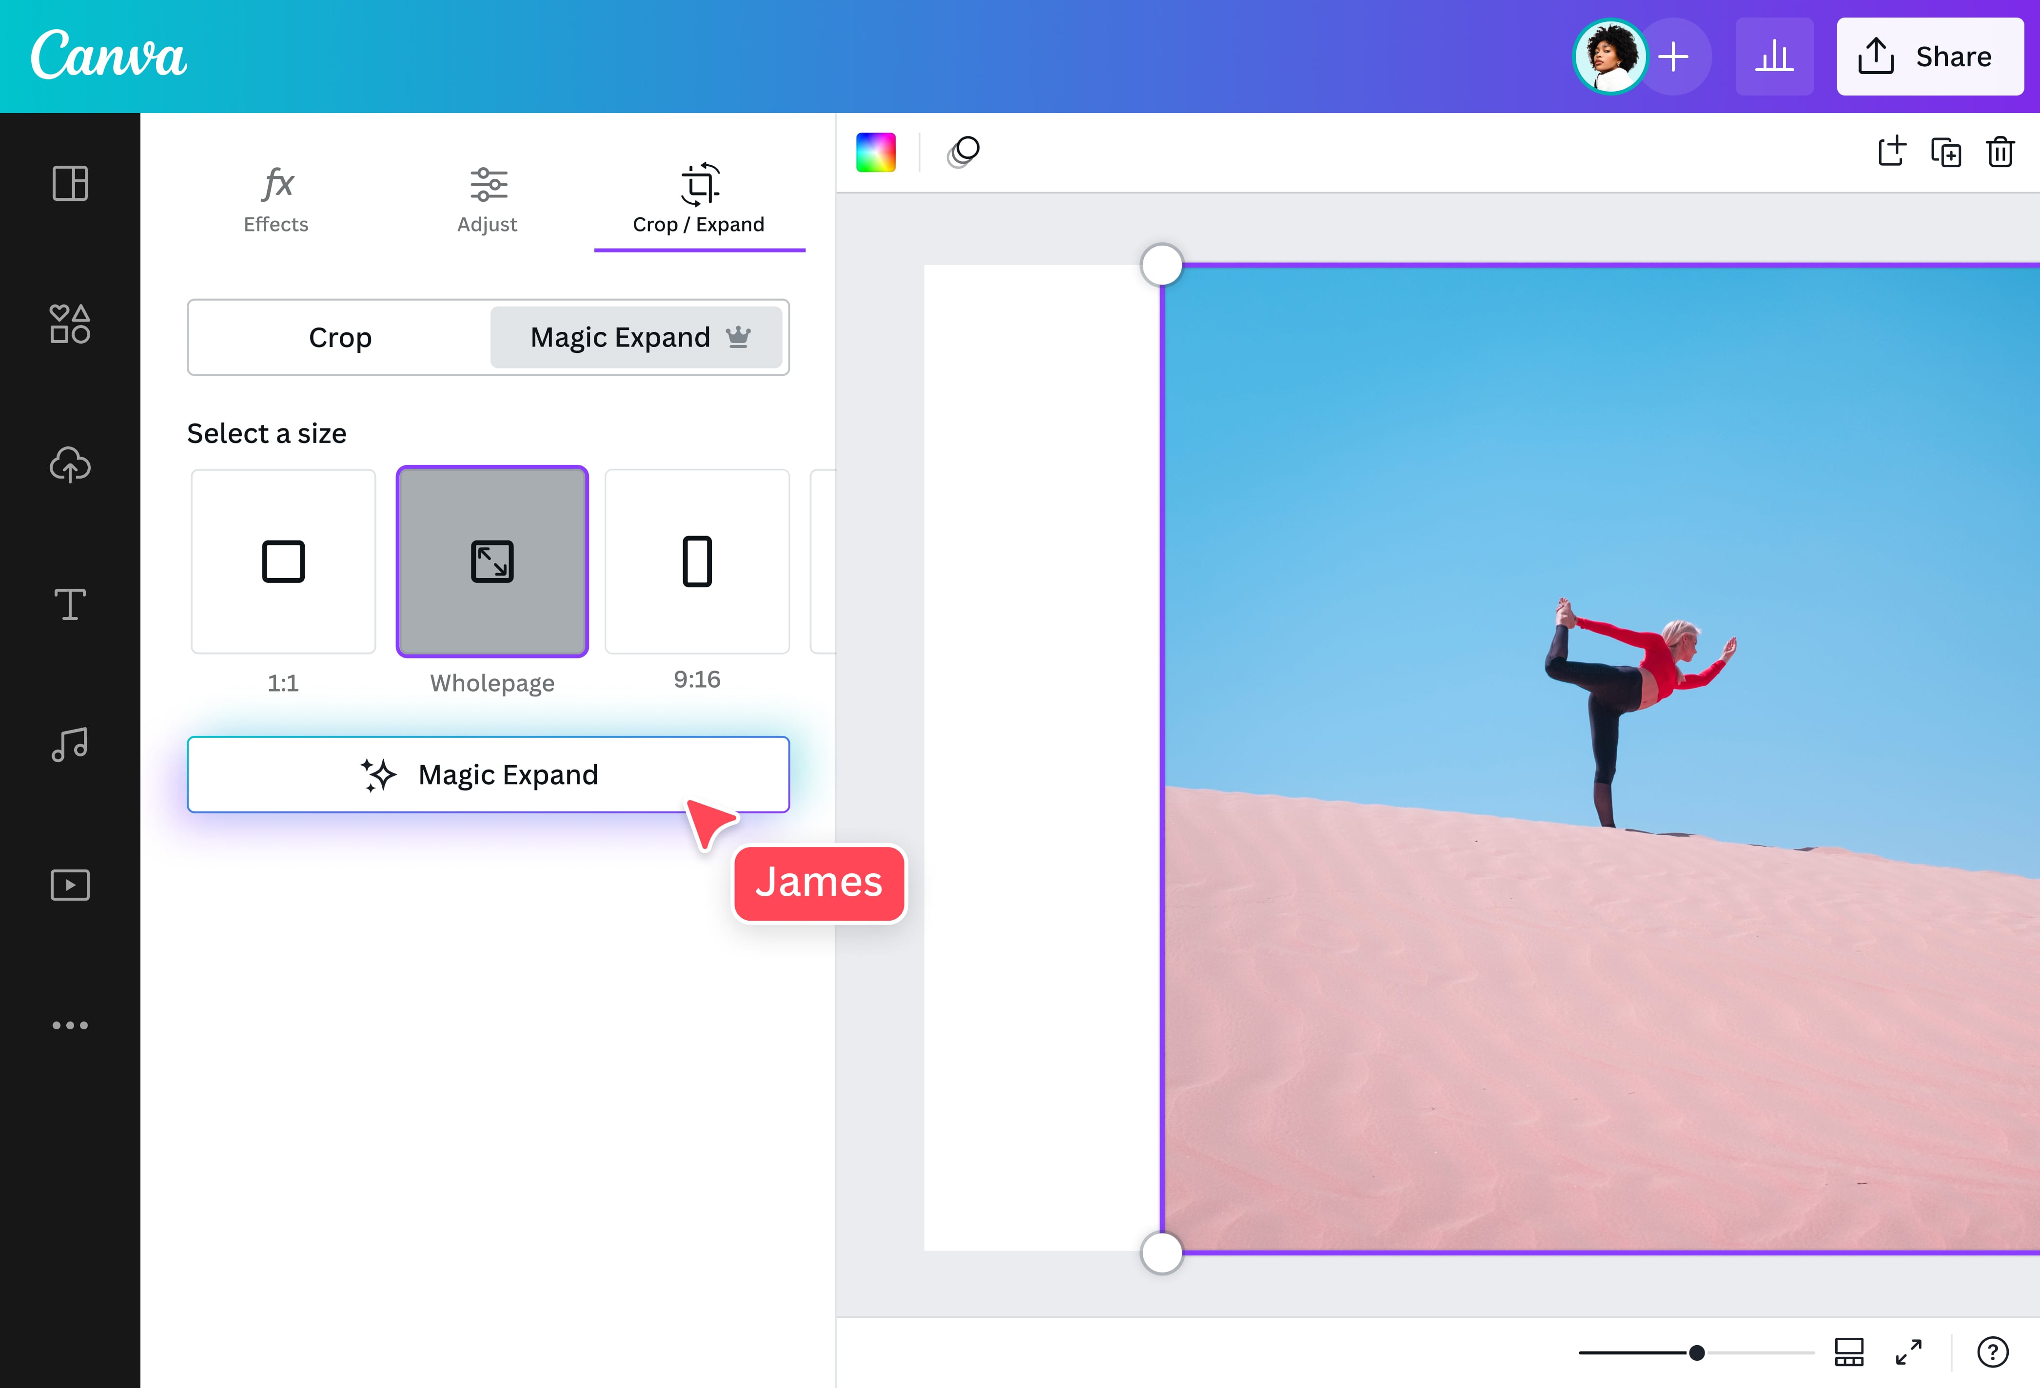The height and width of the screenshot is (1388, 2040).
Task: Open the Effects tab
Action: (x=275, y=199)
